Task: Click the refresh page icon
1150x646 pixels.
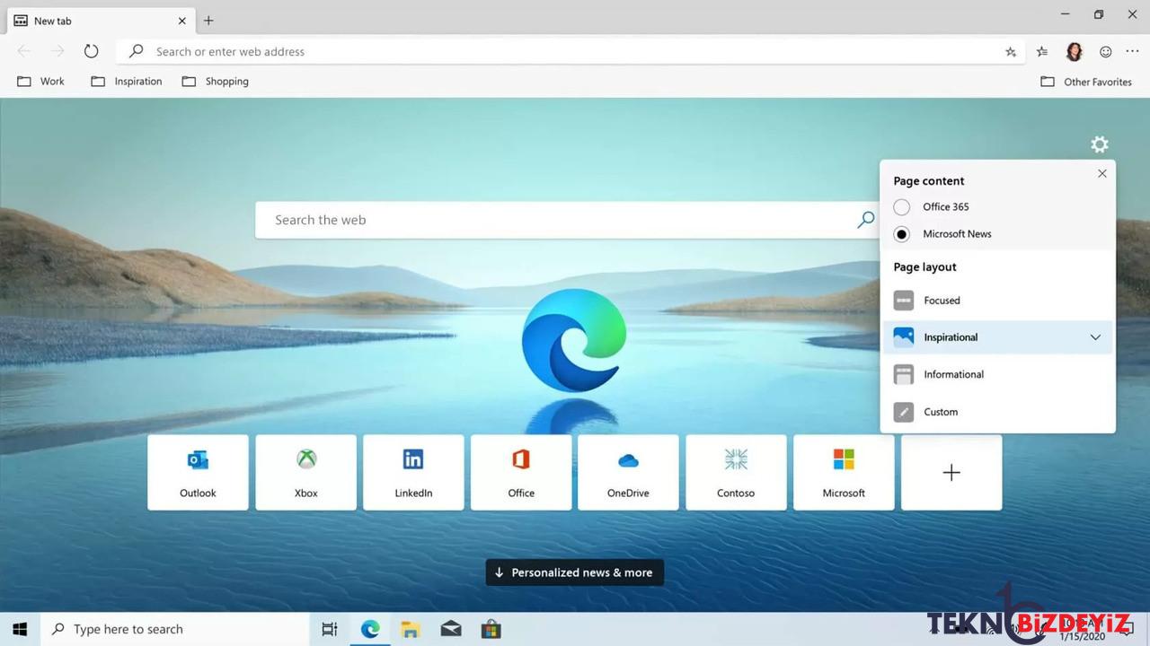Action: 91,51
